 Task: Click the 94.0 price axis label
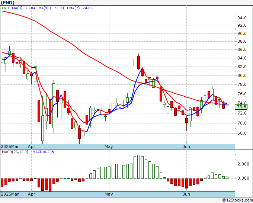242,18
